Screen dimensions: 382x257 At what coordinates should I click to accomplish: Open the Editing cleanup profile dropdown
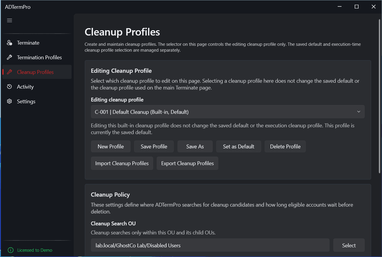(x=227, y=112)
